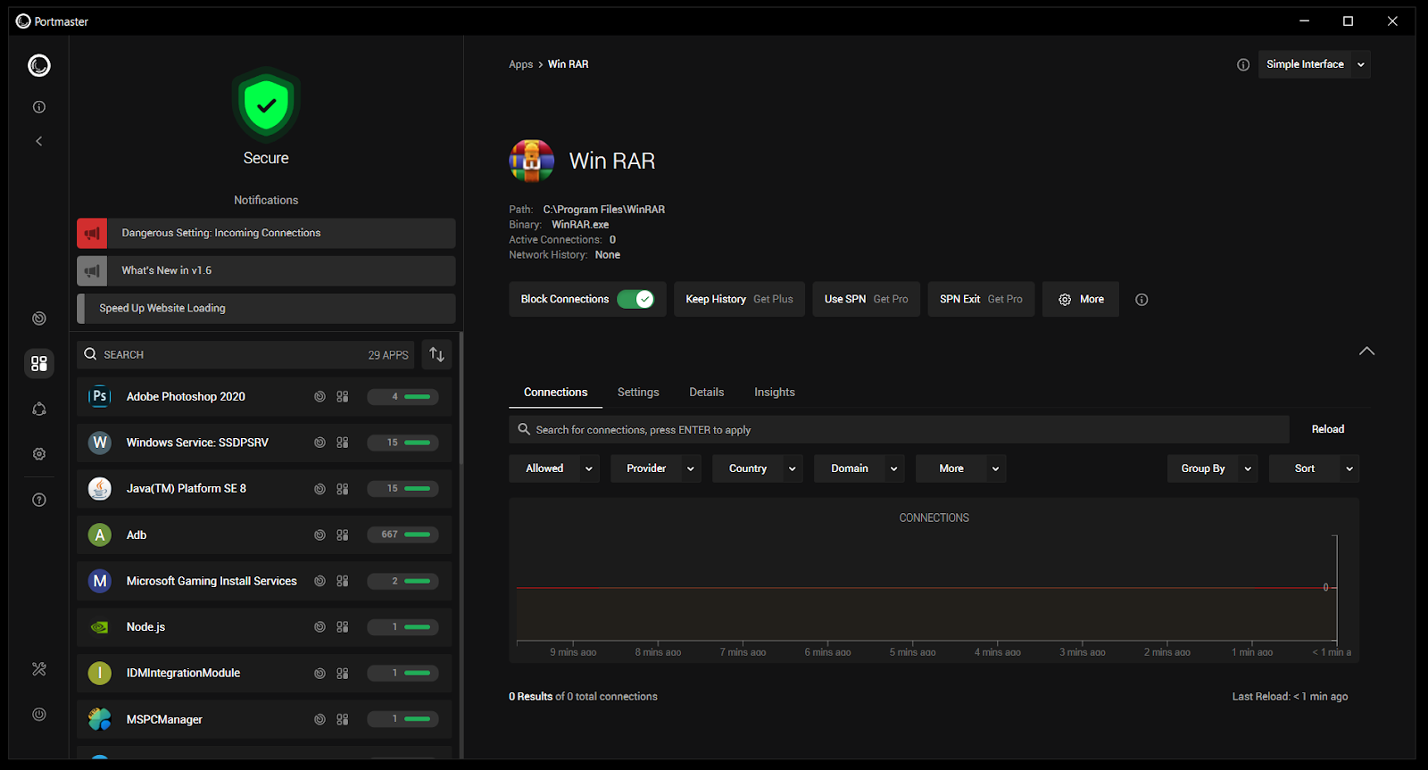
Task: Click the power icon at sidebar bottom
Action: coord(39,714)
